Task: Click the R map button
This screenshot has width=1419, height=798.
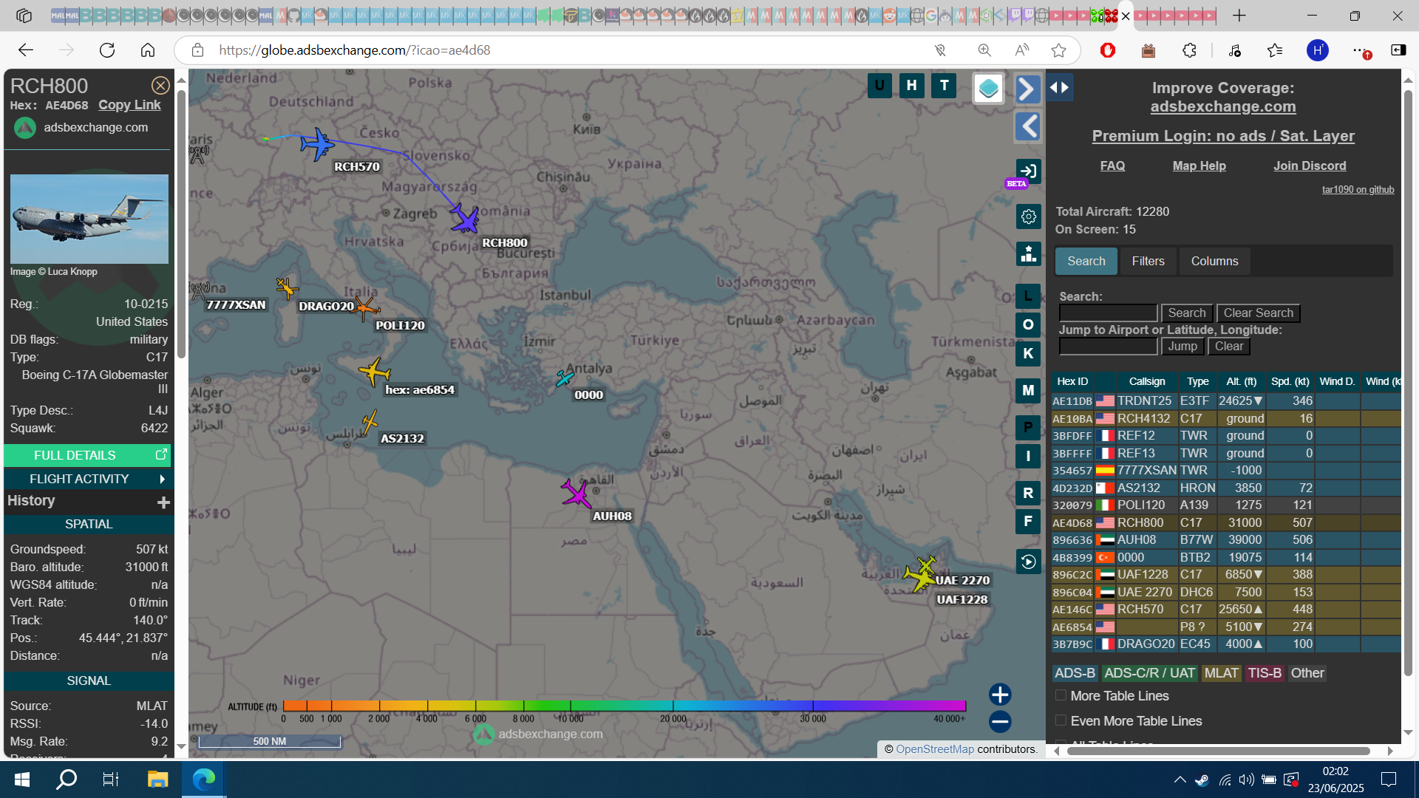Action: click(1028, 493)
